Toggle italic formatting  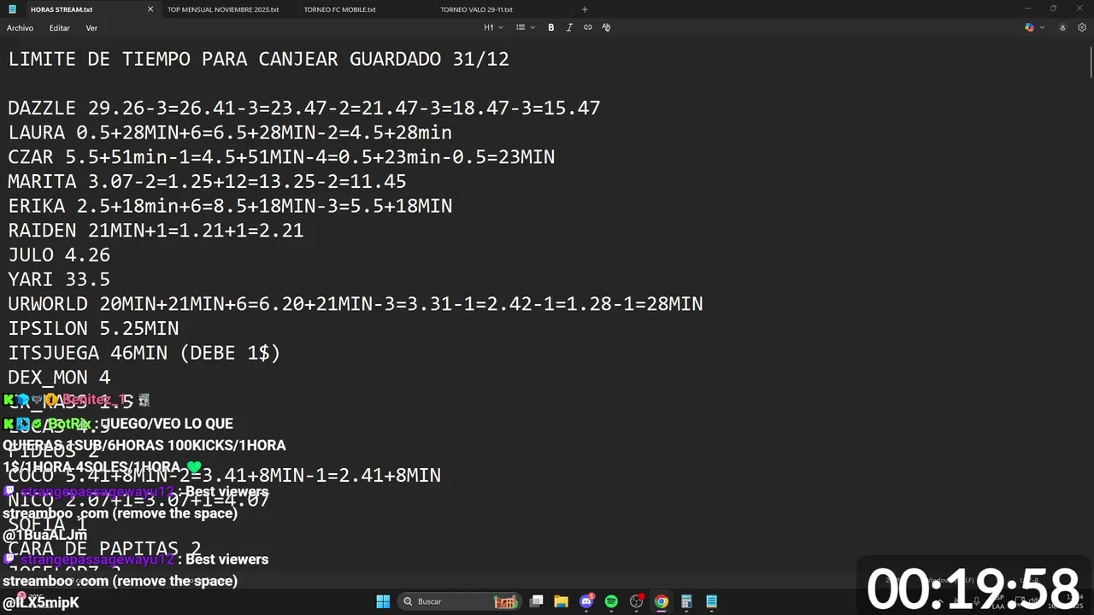pos(569,27)
